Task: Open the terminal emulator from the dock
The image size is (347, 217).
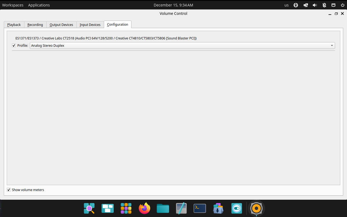Action: pos(200,208)
